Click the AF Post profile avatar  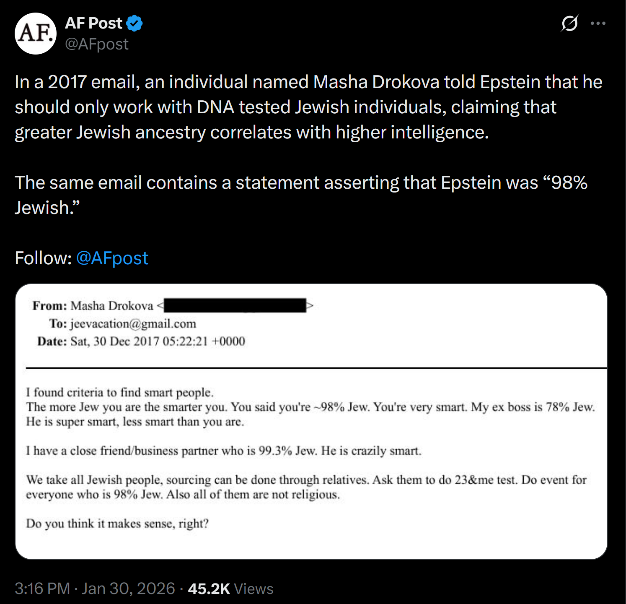pyautogui.click(x=36, y=34)
